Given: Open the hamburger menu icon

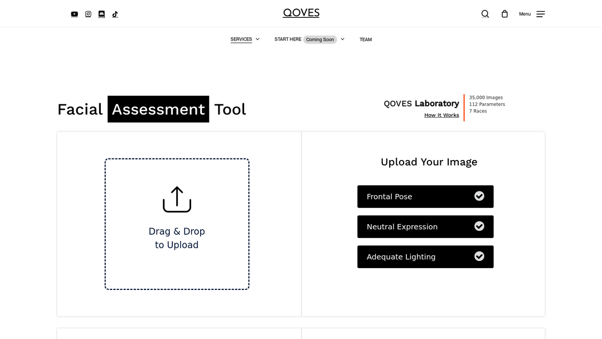Looking at the screenshot, I should (541, 14).
